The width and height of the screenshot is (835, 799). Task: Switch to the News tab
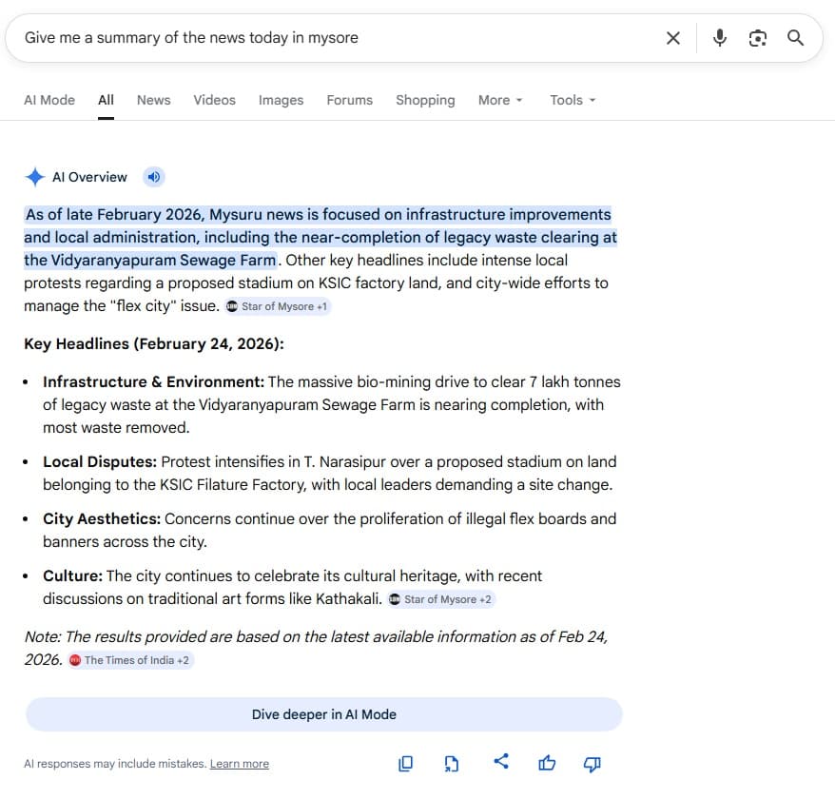[x=153, y=100]
